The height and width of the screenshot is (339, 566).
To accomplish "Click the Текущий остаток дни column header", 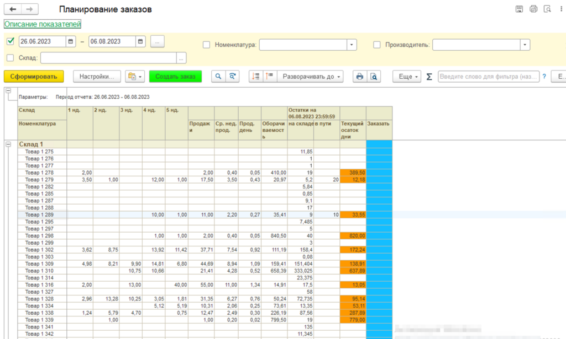I will [353, 130].
